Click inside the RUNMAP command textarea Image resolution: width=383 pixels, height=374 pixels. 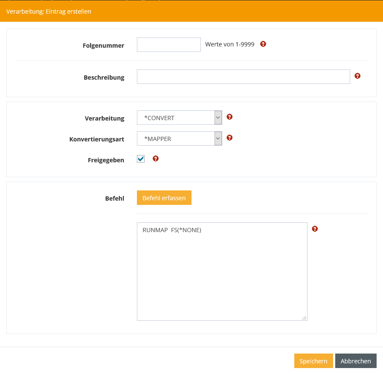click(222, 273)
